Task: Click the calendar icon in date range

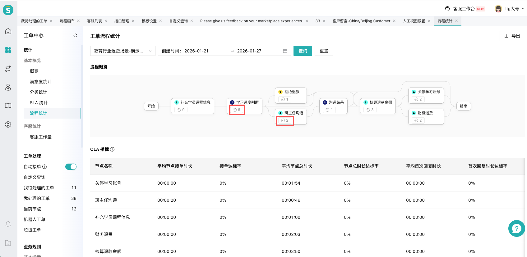Action: click(285, 51)
